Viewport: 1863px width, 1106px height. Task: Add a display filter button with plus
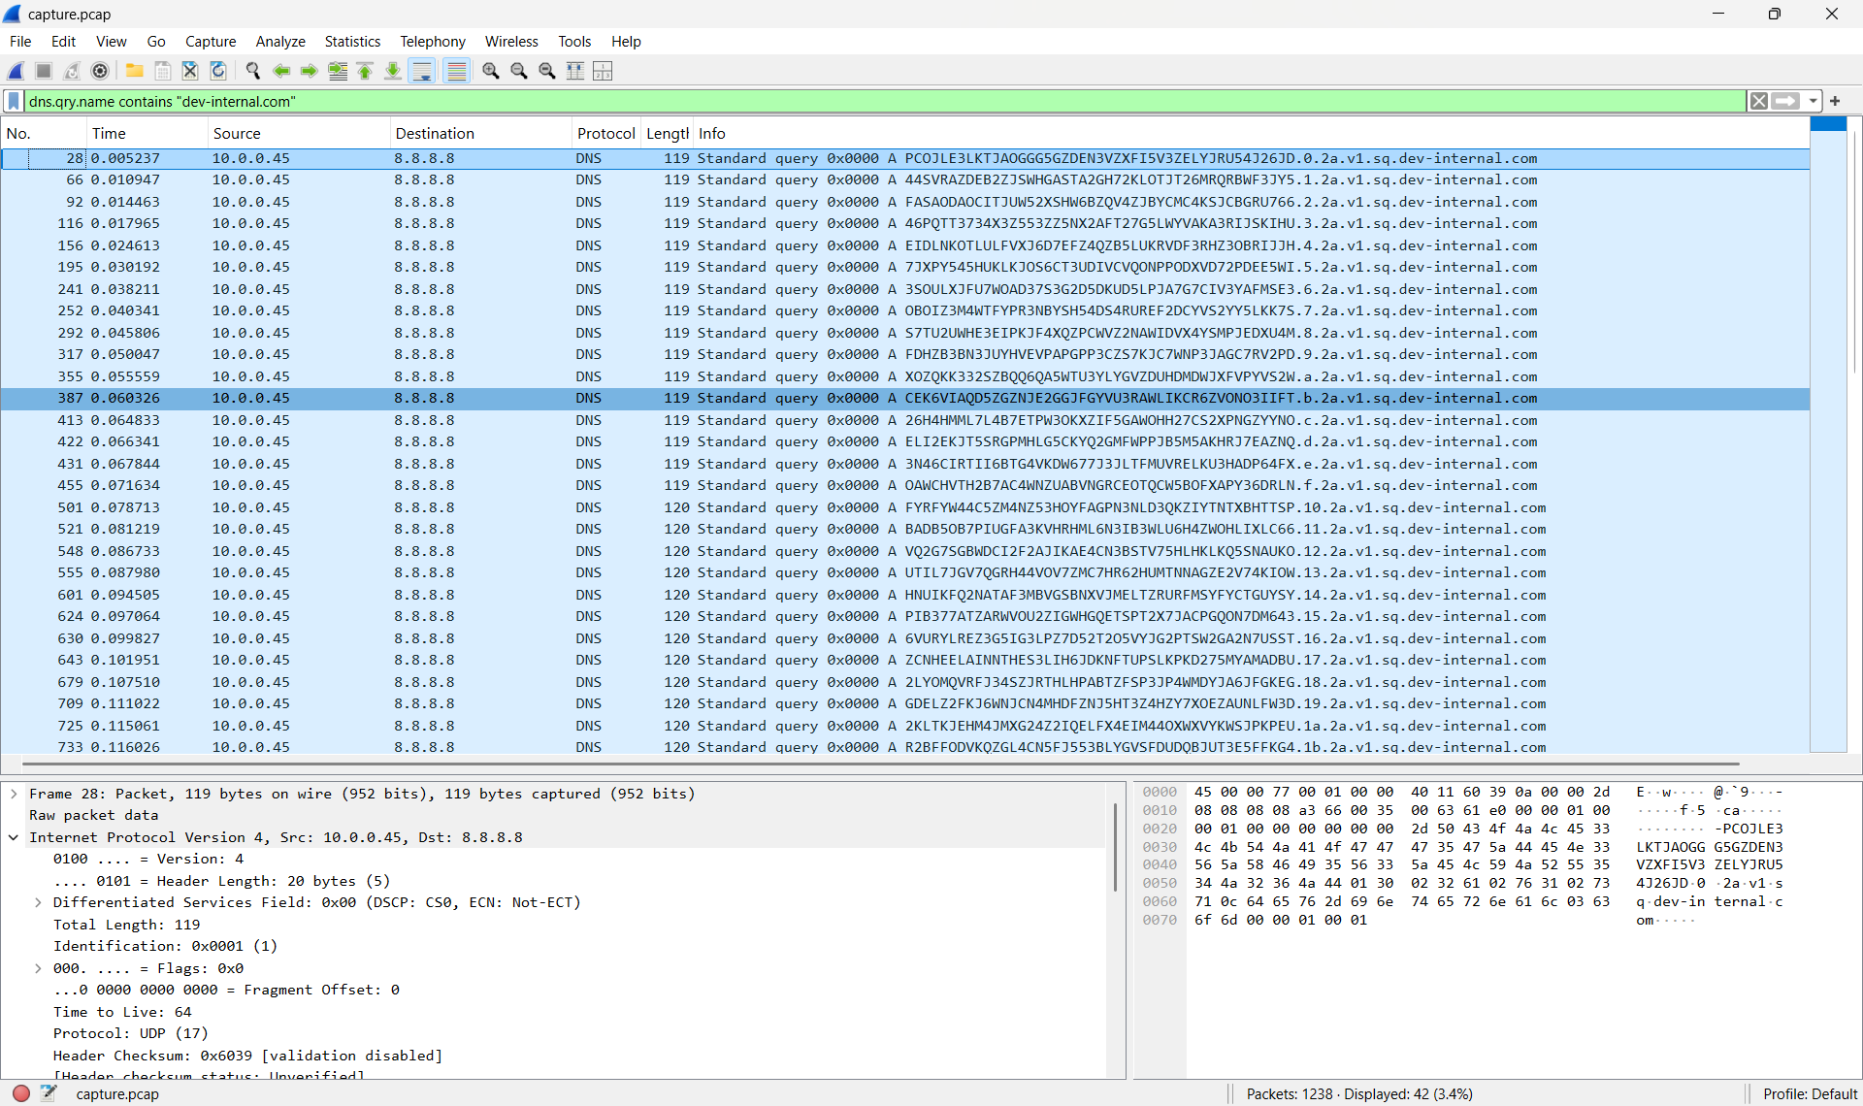[x=1835, y=101]
